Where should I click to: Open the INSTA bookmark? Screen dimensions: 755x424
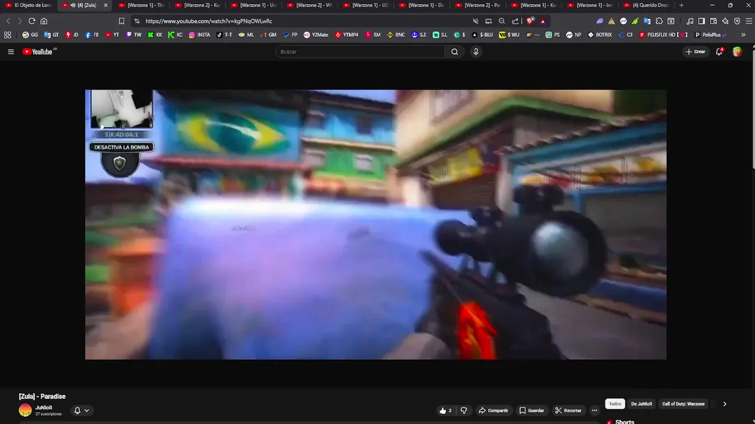point(199,35)
